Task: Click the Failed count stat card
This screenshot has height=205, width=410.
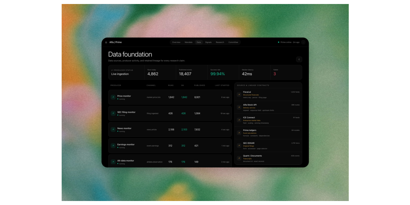Action: tap(286, 72)
